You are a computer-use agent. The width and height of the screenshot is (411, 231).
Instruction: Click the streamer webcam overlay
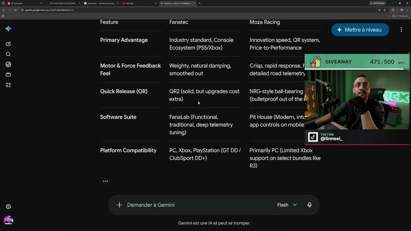coord(357,99)
